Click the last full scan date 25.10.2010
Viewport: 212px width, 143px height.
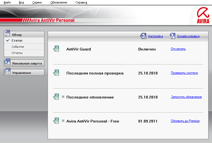click(x=148, y=73)
